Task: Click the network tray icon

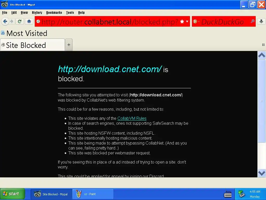Action: tap(241, 194)
